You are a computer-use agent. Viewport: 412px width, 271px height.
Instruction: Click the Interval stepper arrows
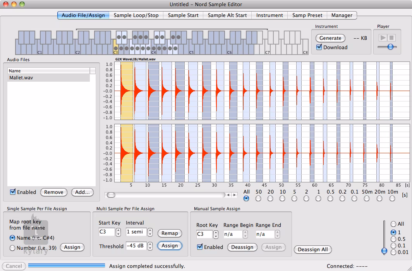[x=150, y=232]
